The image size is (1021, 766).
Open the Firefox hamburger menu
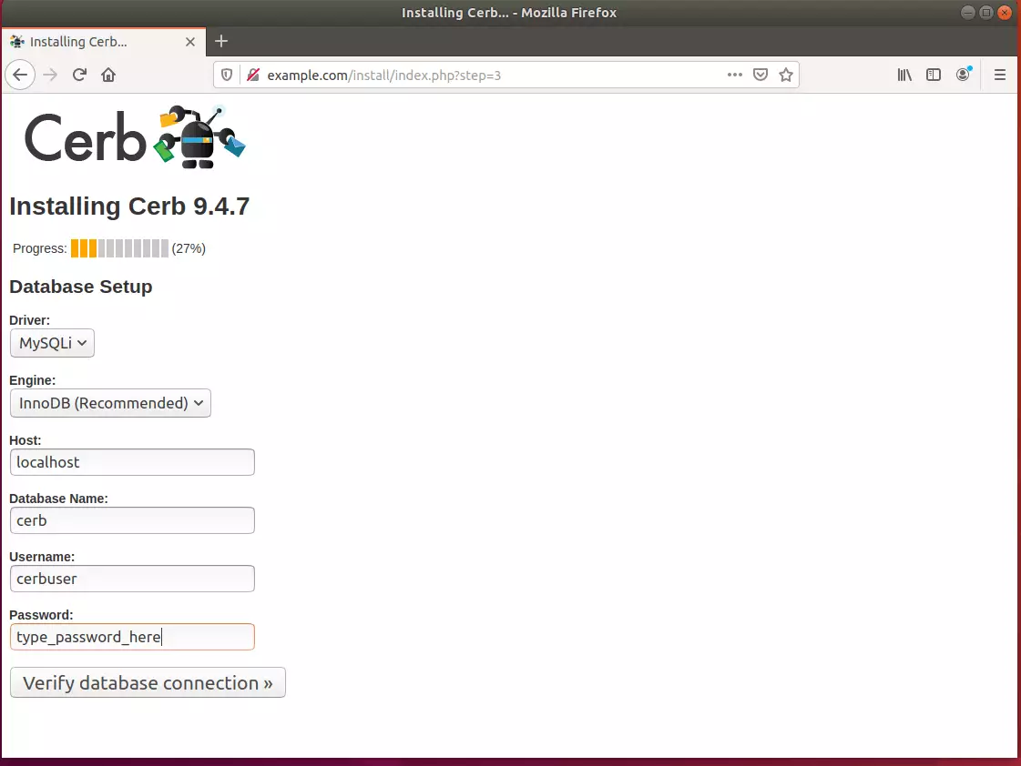point(999,75)
